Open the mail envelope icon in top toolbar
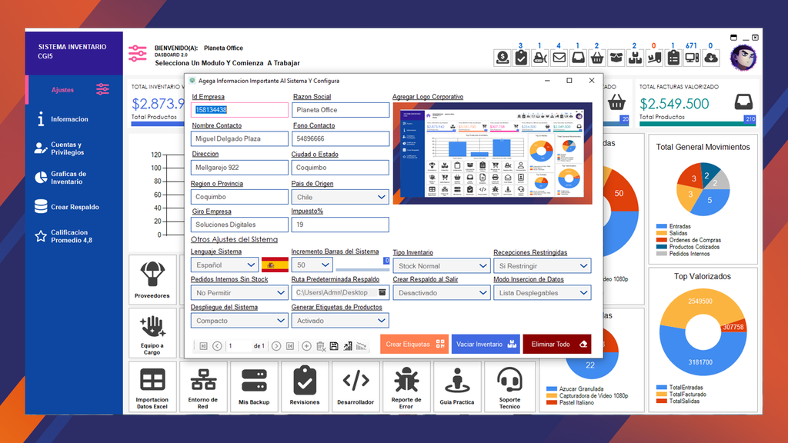 click(x=559, y=57)
